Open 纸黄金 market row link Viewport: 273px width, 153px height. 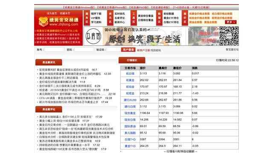130,80
